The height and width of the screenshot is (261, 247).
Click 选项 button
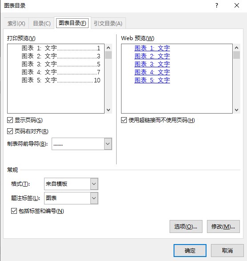pyautogui.click(x=186, y=226)
